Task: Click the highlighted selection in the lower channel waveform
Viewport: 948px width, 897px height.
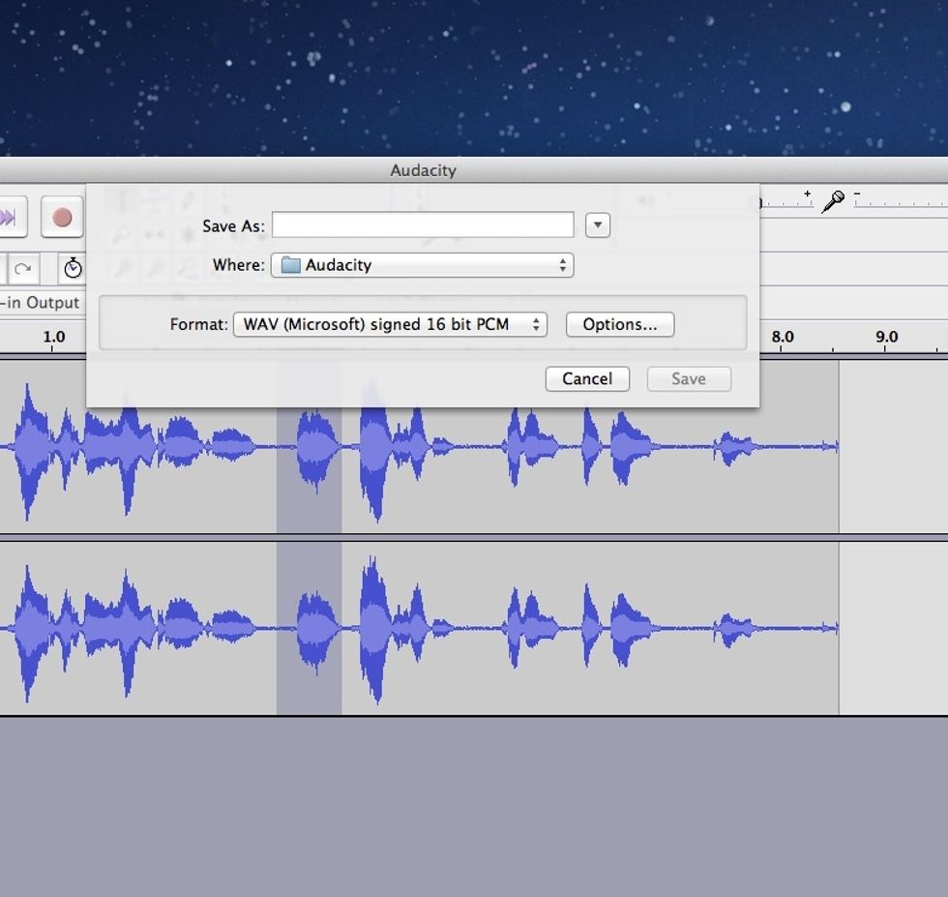Action: point(309,628)
